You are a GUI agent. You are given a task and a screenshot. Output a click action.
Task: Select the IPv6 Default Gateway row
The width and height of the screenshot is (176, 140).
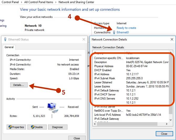131,119
